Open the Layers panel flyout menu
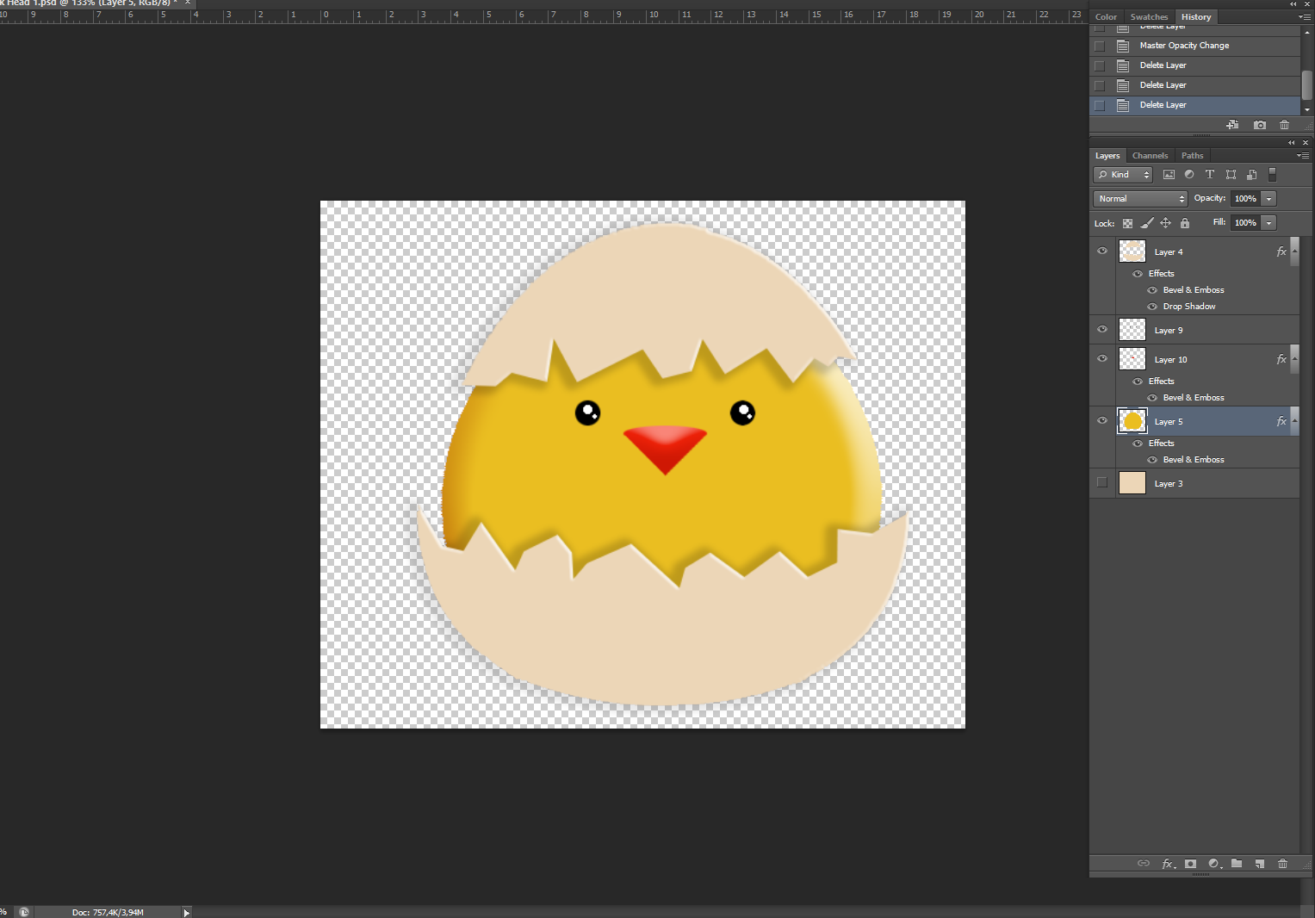The height and width of the screenshot is (918, 1315). click(1303, 156)
